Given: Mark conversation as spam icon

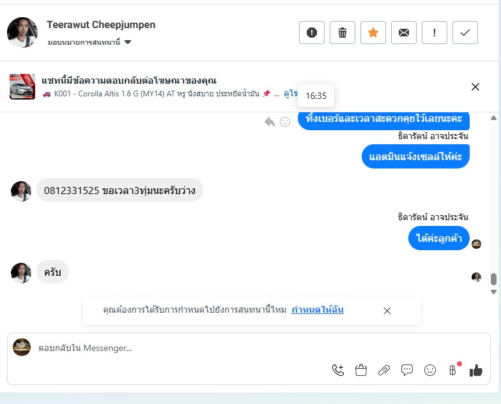Looking at the screenshot, I should [312, 33].
